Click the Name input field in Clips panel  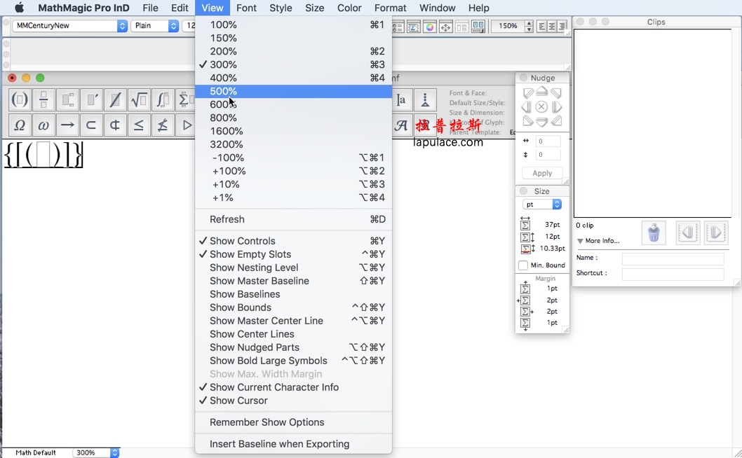click(x=673, y=258)
